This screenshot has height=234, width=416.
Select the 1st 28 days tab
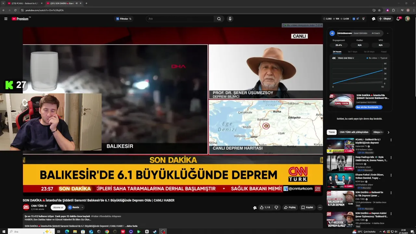(x=369, y=52)
